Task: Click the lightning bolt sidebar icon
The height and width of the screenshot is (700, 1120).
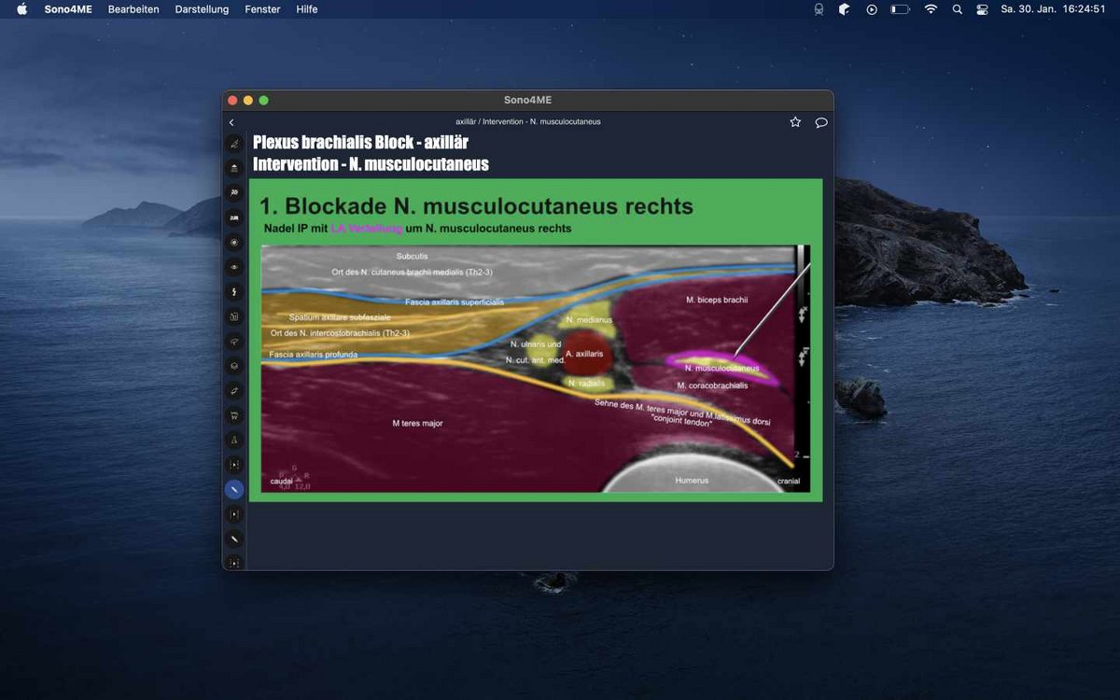Action: point(234,292)
